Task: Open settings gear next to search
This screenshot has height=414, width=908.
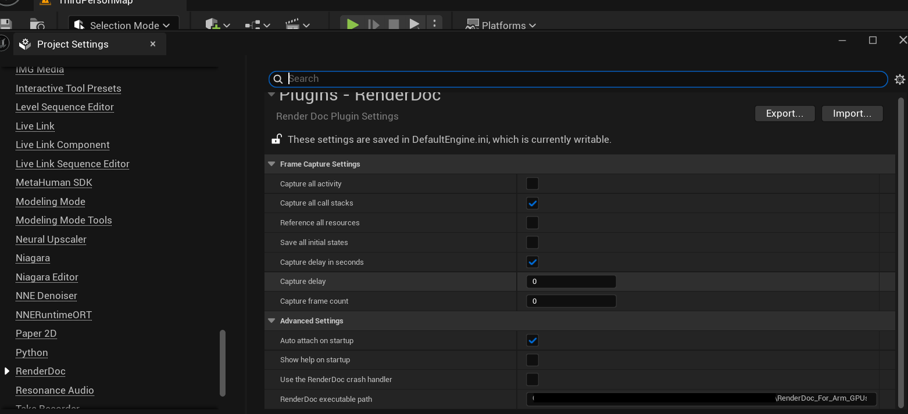Action: point(899,80)
